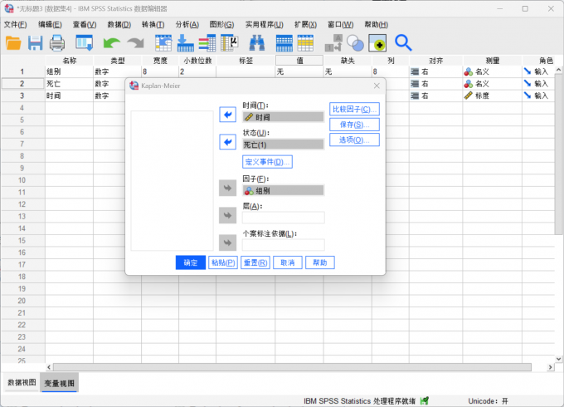This screenshot has height=407, width=564.
Task: Click 定义事件(D)... button
Action: tap(267, 162)
